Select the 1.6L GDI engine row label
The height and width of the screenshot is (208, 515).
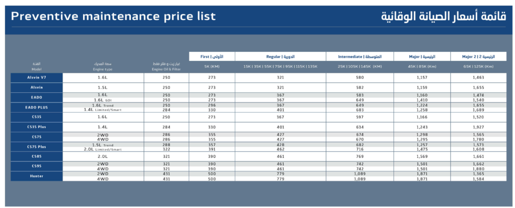(103, 100)
